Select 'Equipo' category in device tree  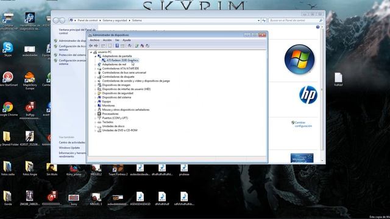(107, 102)
